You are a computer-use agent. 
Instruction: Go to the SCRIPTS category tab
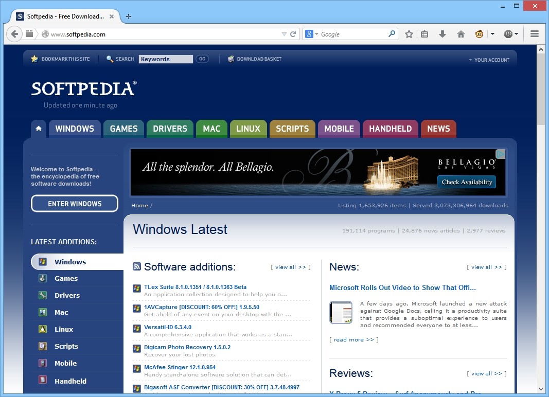(292, 129)
